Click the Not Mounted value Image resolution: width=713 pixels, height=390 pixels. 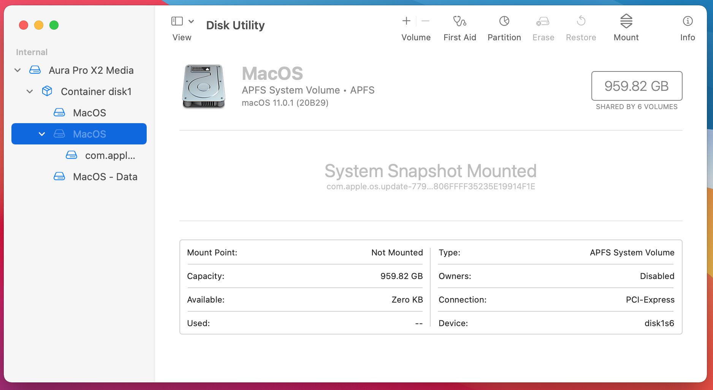tap(397, 253)
